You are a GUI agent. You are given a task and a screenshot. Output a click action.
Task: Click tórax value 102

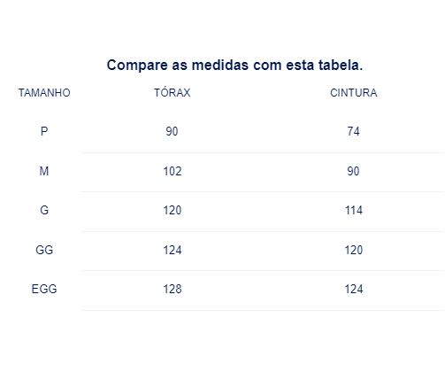click(173, 171)
